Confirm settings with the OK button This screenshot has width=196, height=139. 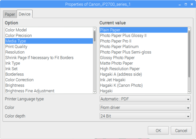(158, 131)
